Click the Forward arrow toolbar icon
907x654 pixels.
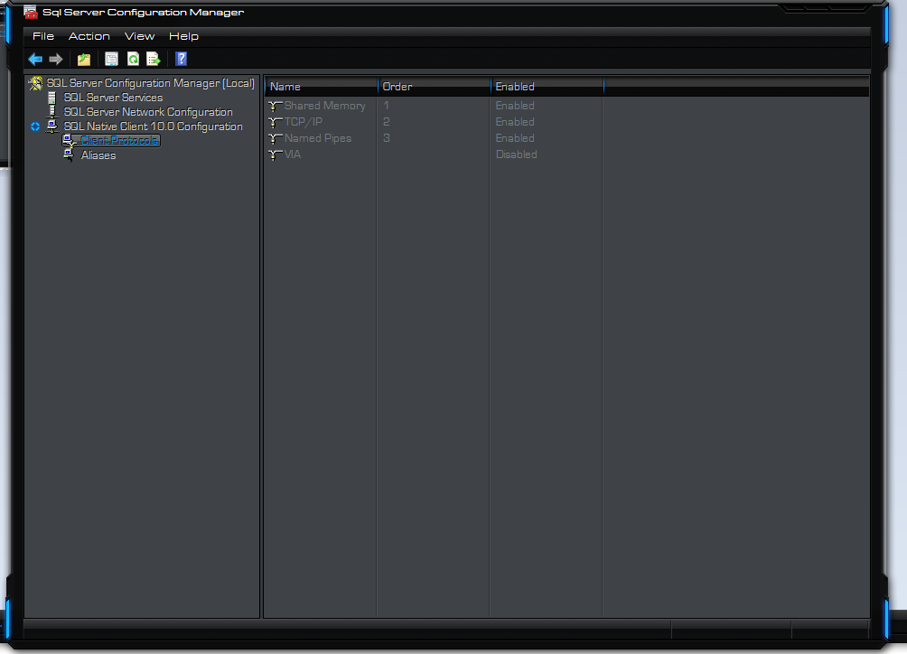(56, 60)
